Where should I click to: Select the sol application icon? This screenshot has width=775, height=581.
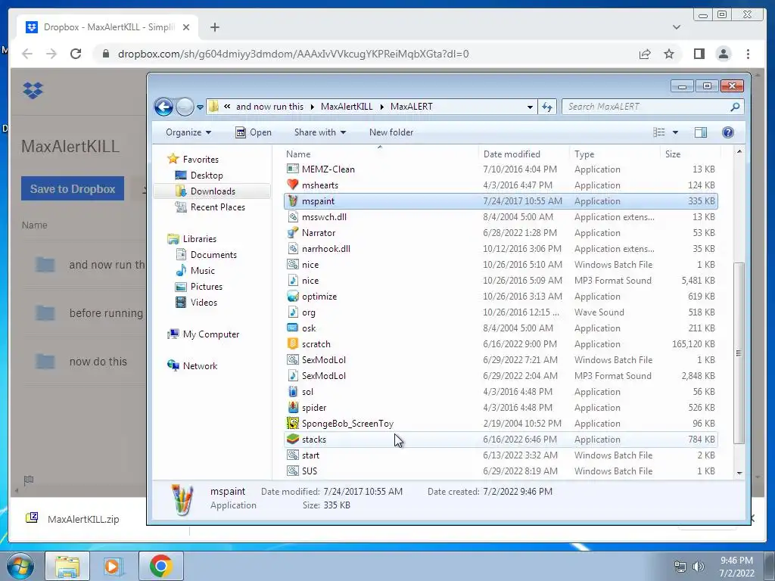pyautogui.click(x=293, y=392)
